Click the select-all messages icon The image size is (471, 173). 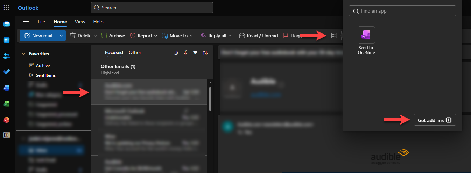click(x=176, y=53)
